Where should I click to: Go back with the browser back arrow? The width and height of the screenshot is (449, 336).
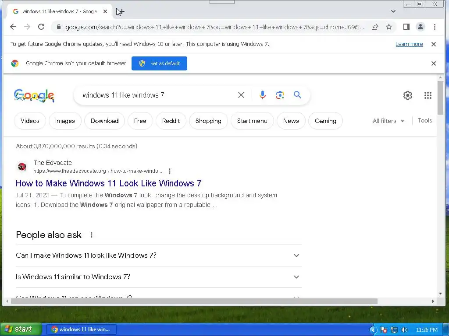pyautogui.click(x=13, y=27)
